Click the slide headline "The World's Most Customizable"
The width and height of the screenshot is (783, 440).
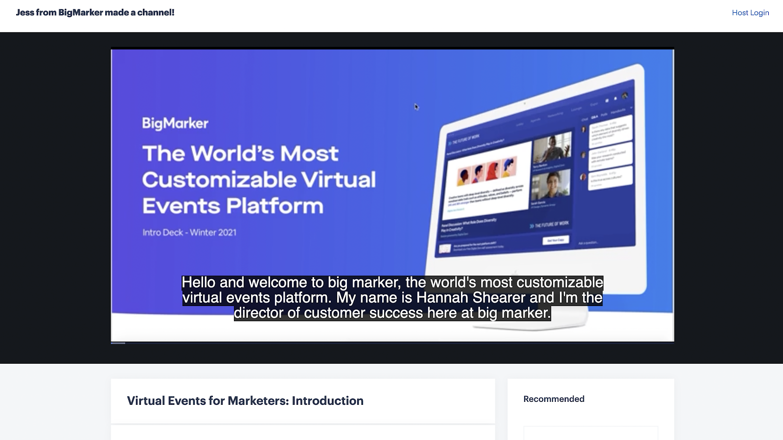[x=259, y=179]
